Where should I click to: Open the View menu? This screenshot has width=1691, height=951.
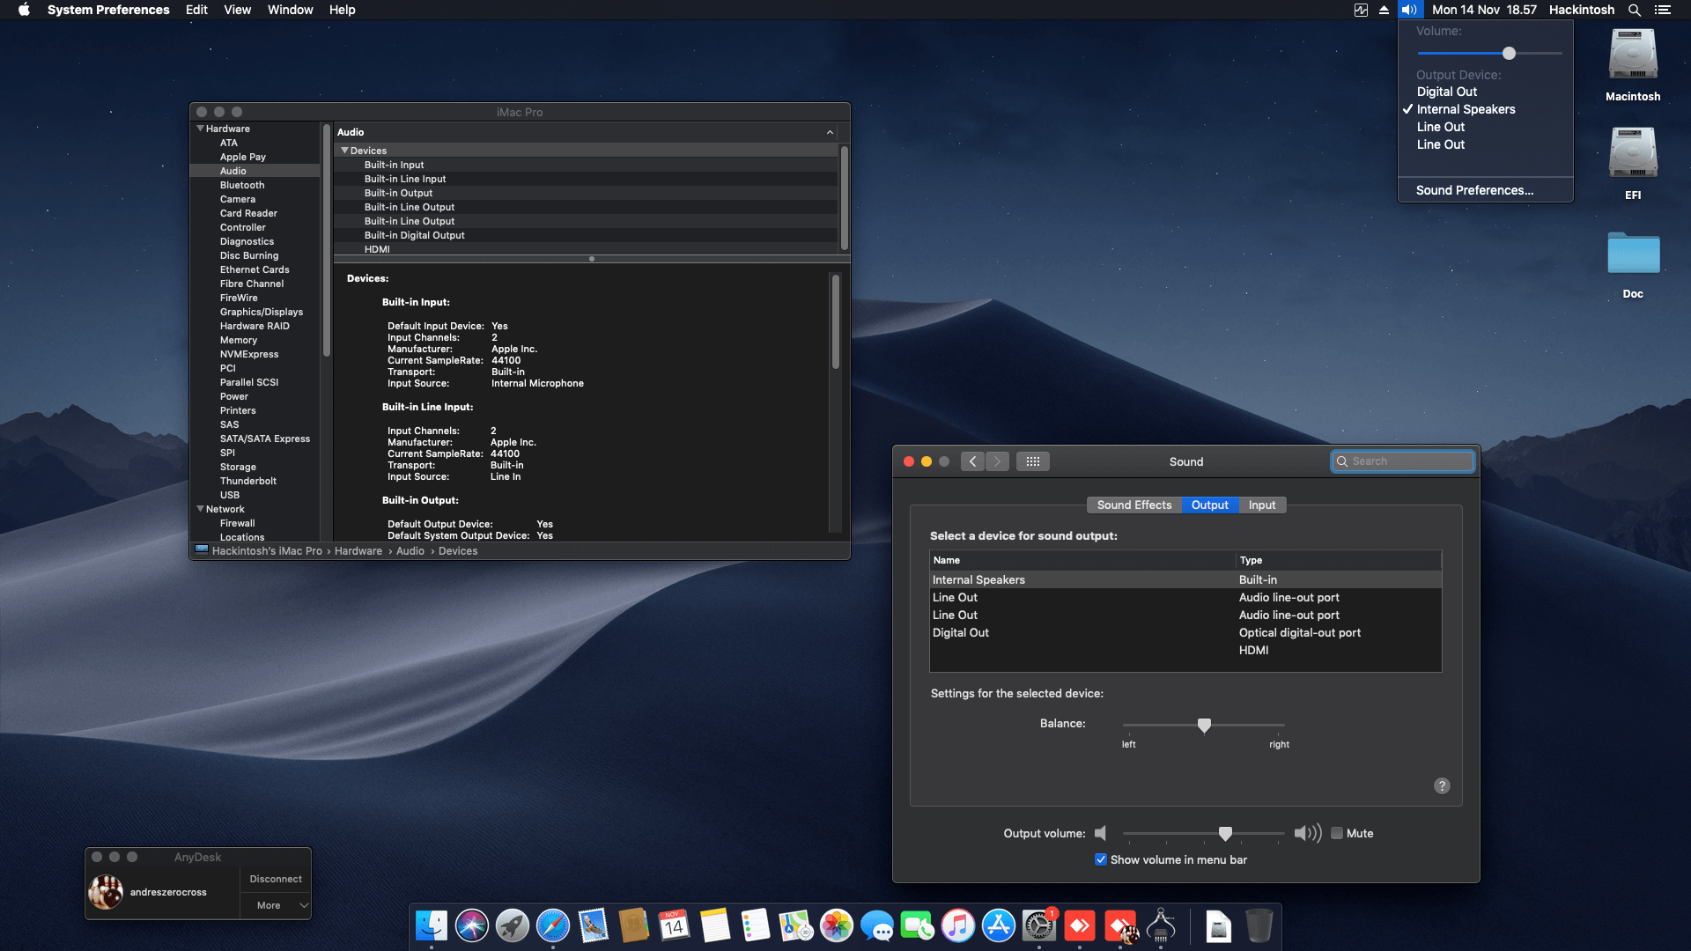click(237, 10)
